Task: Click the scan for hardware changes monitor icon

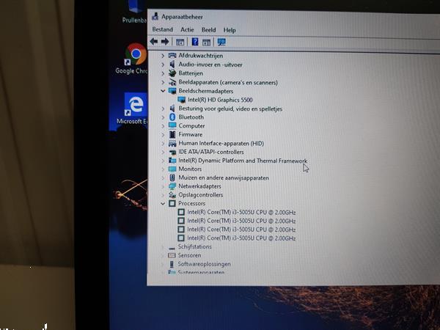Action: click(221, 43)
